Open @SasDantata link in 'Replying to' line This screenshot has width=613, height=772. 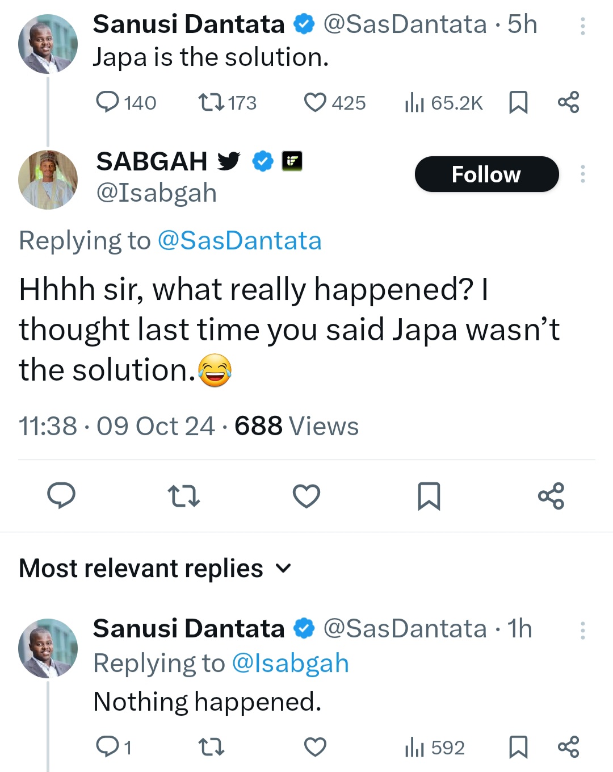click(x=239, y=241)
